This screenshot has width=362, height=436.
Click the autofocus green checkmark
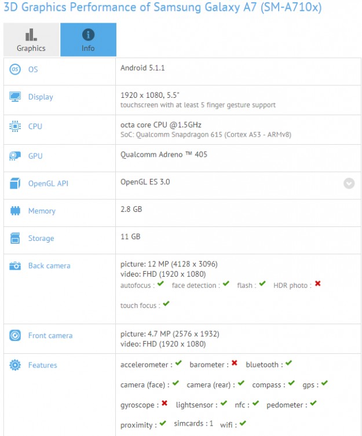coord(160,284)
